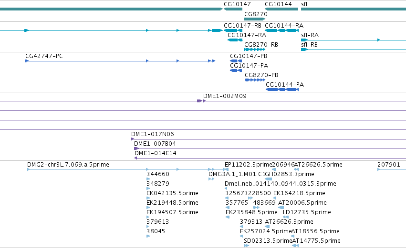Click the GH02853.3prime feature glyph

pos(269,179)
